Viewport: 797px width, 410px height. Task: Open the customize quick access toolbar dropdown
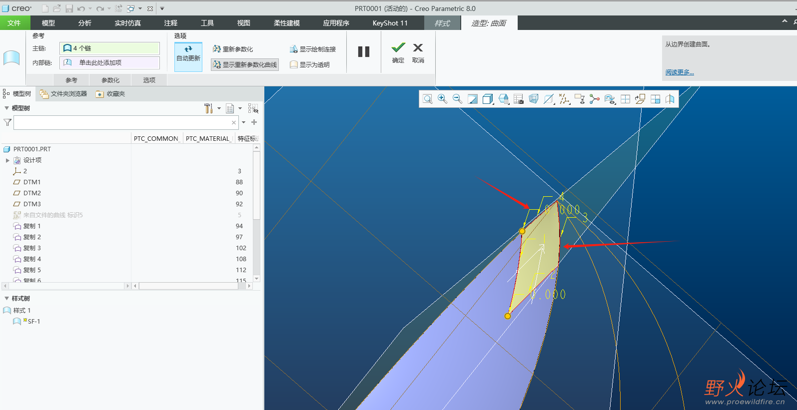tap(162, 8)
